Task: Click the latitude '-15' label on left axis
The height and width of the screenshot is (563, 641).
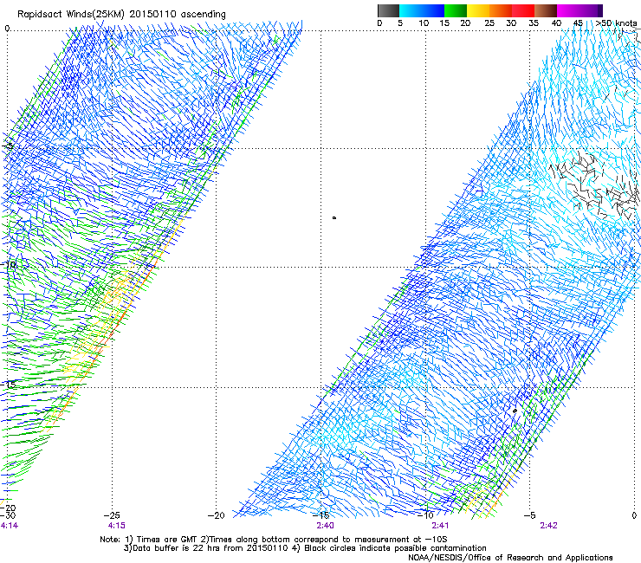Action: [8, 384]
